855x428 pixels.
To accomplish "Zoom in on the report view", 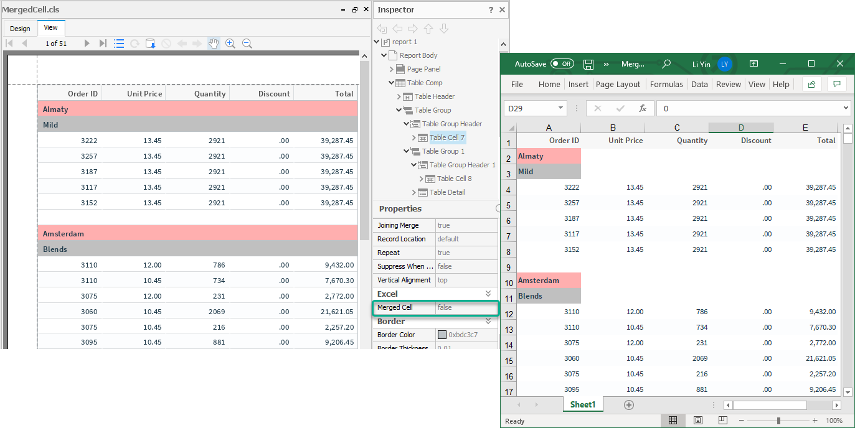I will tap(230, 44).
